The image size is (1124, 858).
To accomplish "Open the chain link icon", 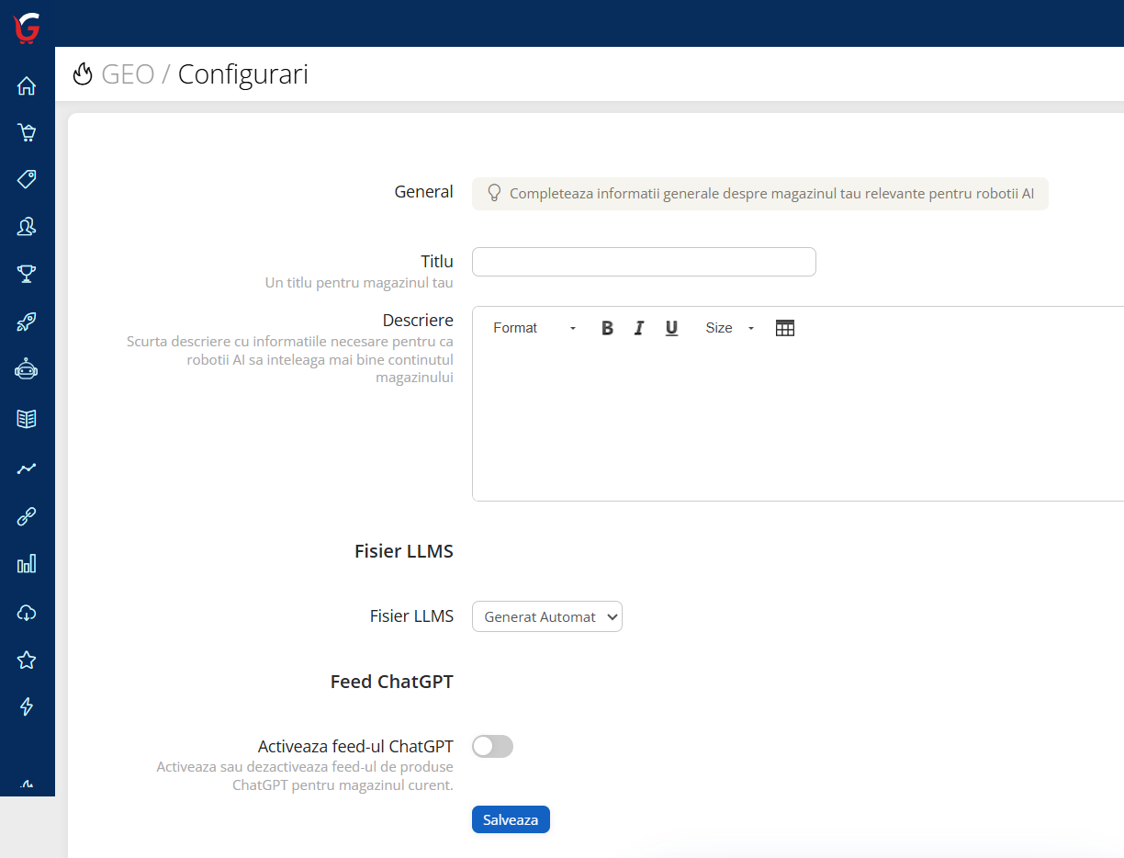I will click(x=27, y=516).
